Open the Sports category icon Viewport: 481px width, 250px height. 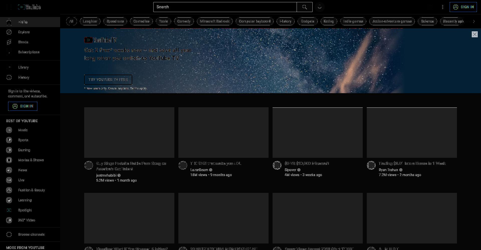click(x=9, y=140)
